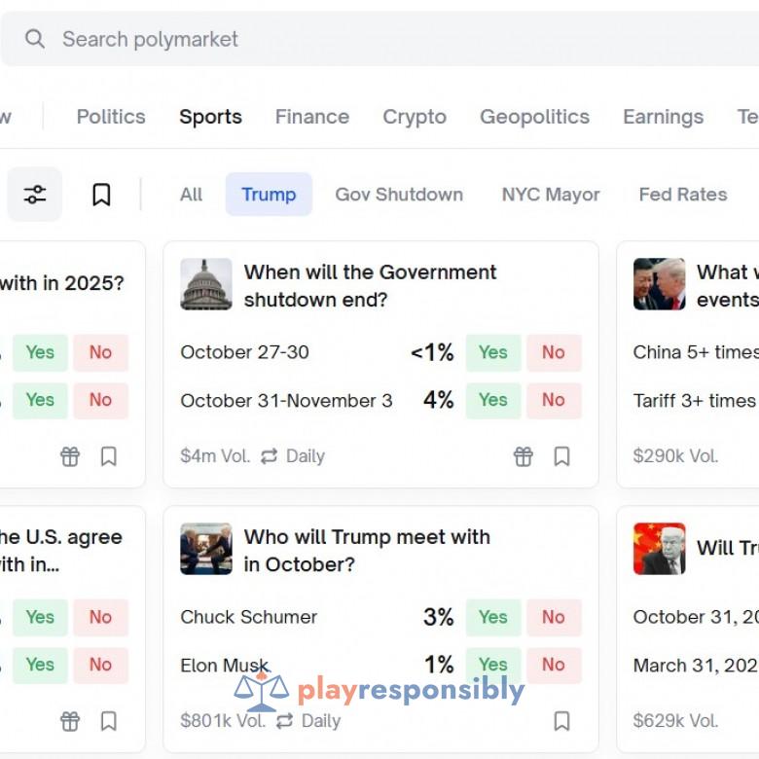Bookmark the 'U.S. agree' market
This screenshot has width=759, height=759.
click(x=108, y=721)
